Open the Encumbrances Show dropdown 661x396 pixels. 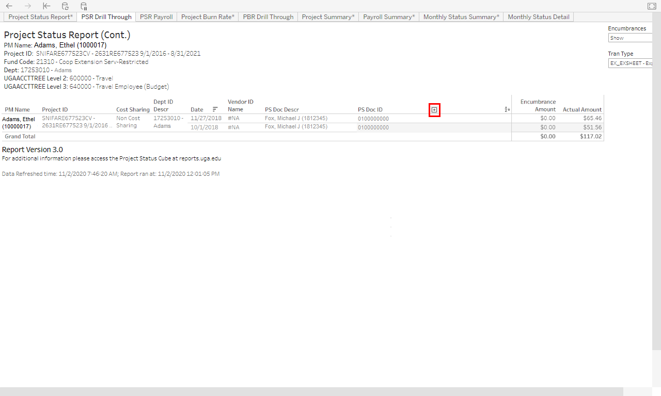pyautogui.click(x=631, y=38)
